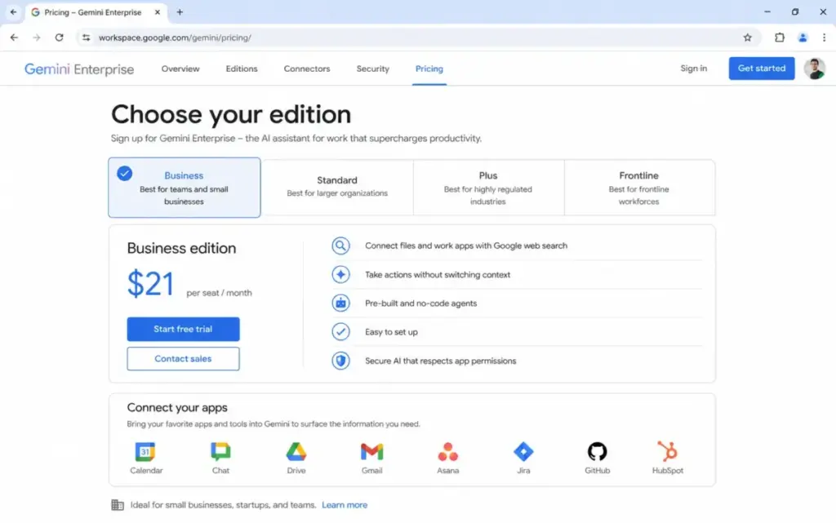Click the 'Business edition' title text

pos(181,248)
